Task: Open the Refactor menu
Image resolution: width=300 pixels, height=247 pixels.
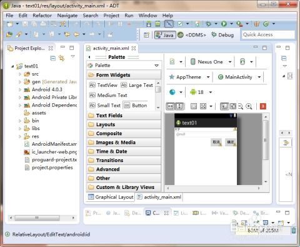Action: (x=42, y=16)
